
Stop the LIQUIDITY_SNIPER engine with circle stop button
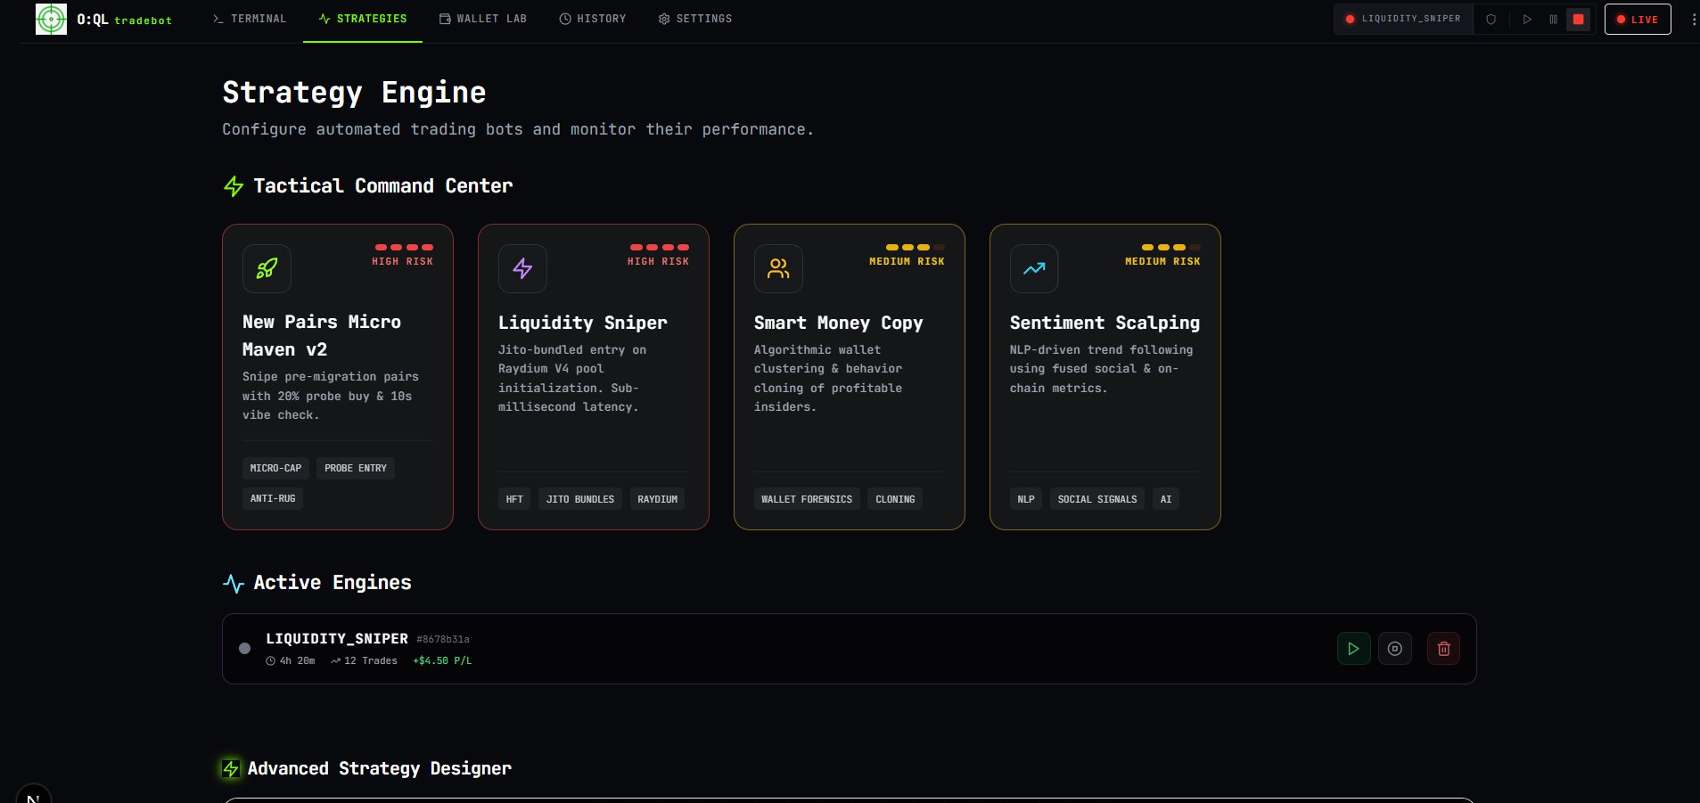(x=1395, y=649)
